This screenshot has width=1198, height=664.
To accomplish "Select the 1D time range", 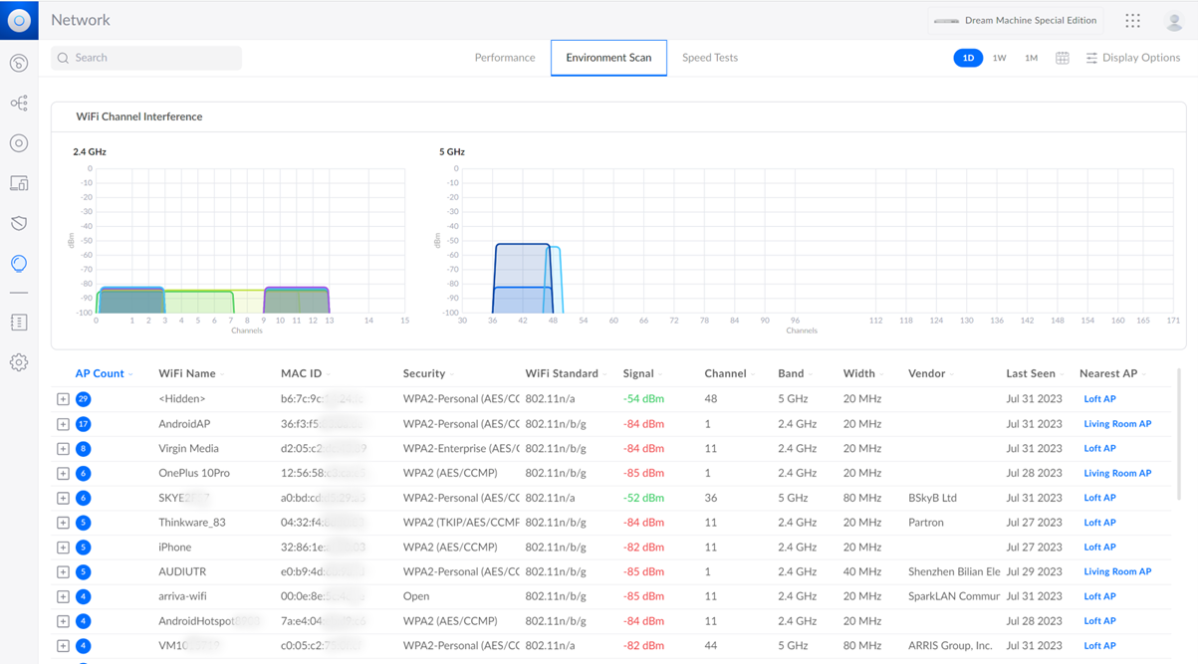I will (968, 58).
